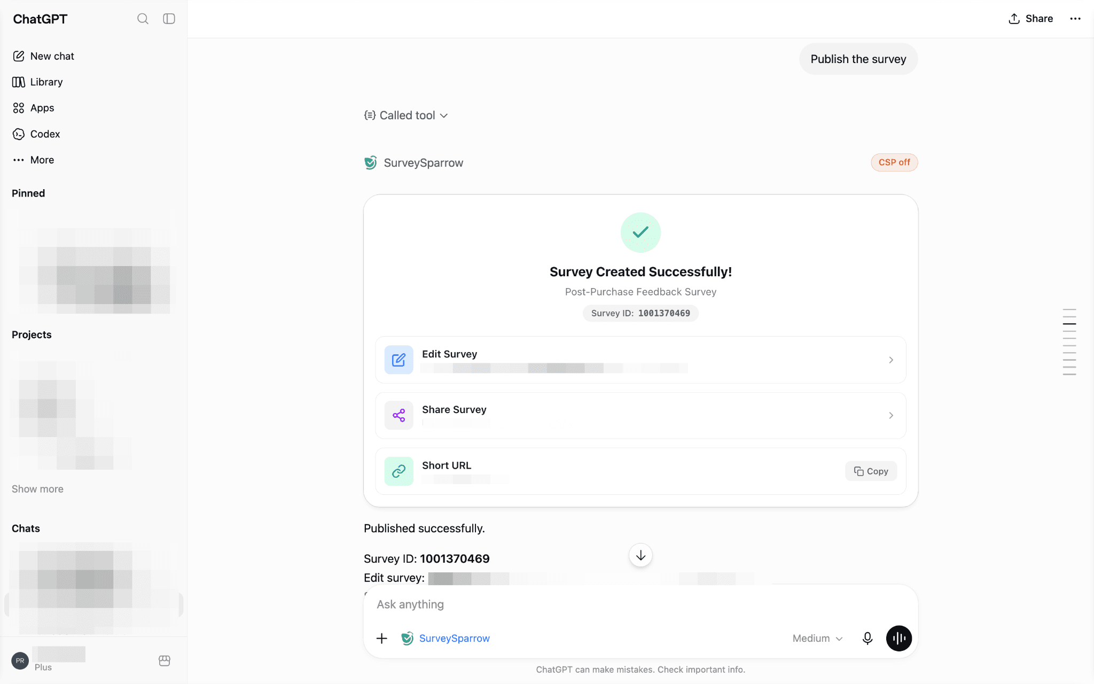Screen dimensions: 1094x684
Task: Open the PR profile avatar
Action: point(20,660)
